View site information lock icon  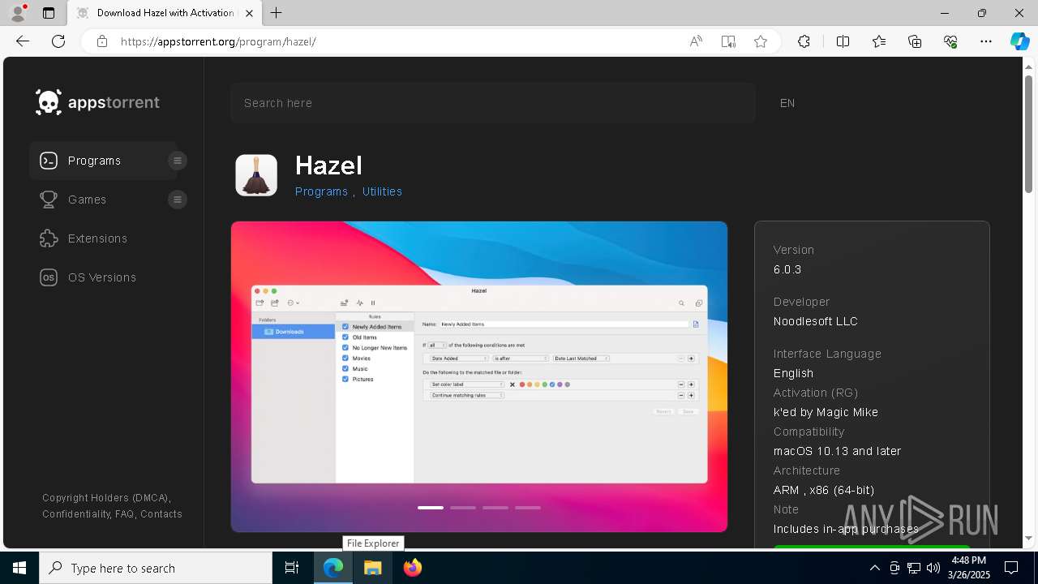click(101, 41)
